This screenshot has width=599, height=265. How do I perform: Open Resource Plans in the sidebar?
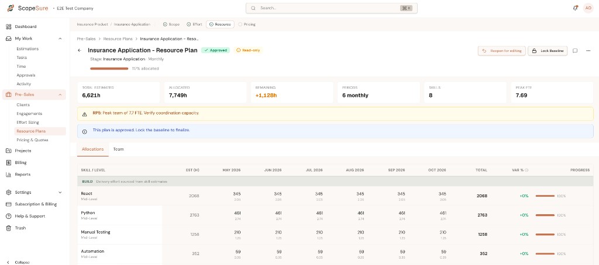click(40, 131)
